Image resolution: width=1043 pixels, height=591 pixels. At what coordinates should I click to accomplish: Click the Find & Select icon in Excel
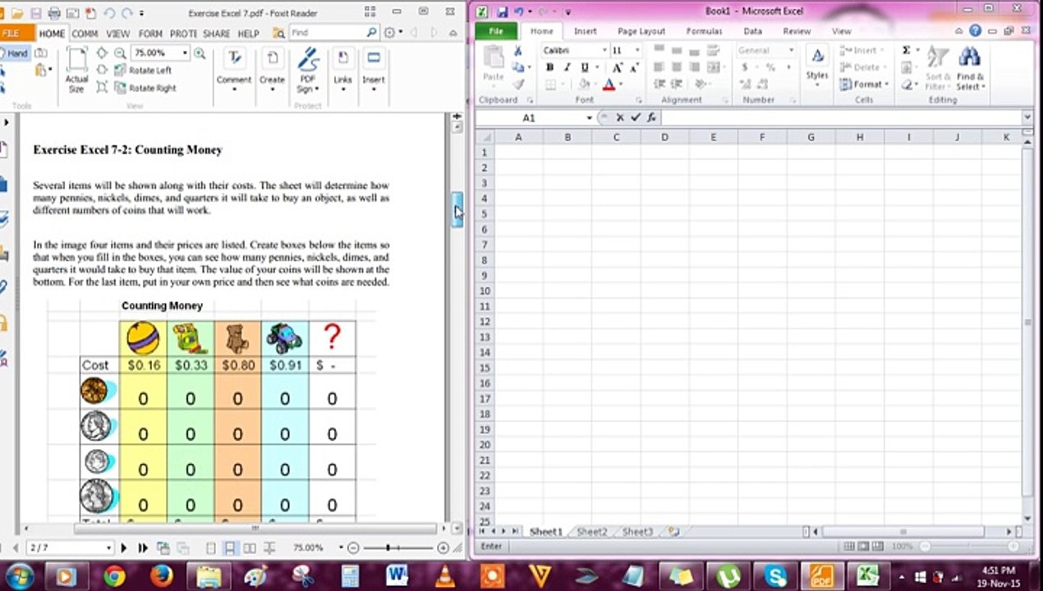(969, 69)
